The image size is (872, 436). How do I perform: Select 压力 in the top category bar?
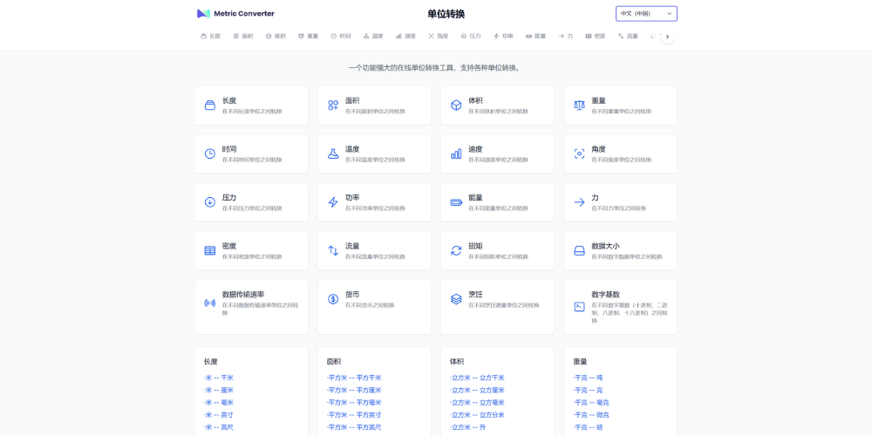(471, 37)
